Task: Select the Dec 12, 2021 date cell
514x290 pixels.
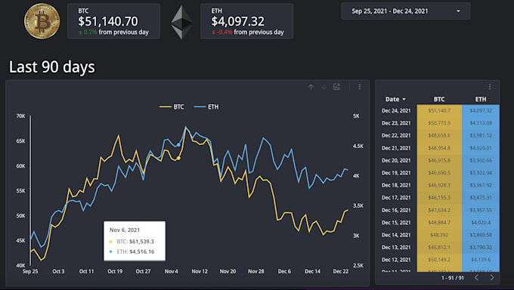Action: click(396, 260)
